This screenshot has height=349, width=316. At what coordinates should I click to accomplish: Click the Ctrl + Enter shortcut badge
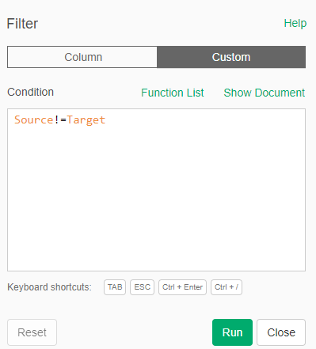click(182, 287)
